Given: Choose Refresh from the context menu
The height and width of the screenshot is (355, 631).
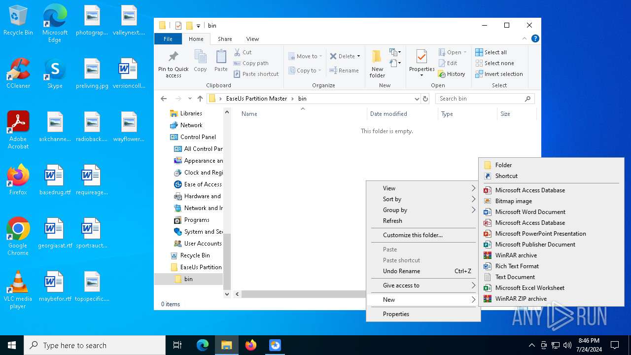Looking at the screenshot, I should tap(423, 221).
